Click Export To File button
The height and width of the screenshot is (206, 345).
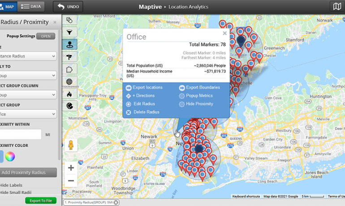point(41,201)
